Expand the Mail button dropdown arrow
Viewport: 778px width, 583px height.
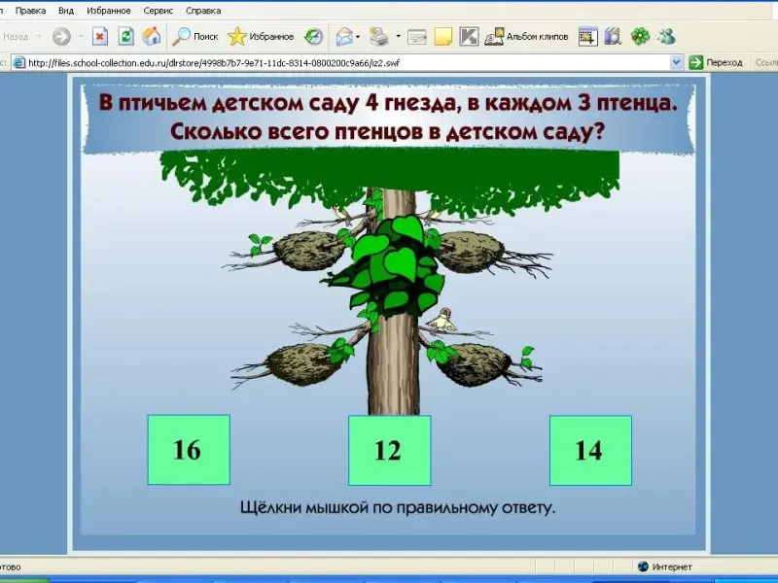359,37
